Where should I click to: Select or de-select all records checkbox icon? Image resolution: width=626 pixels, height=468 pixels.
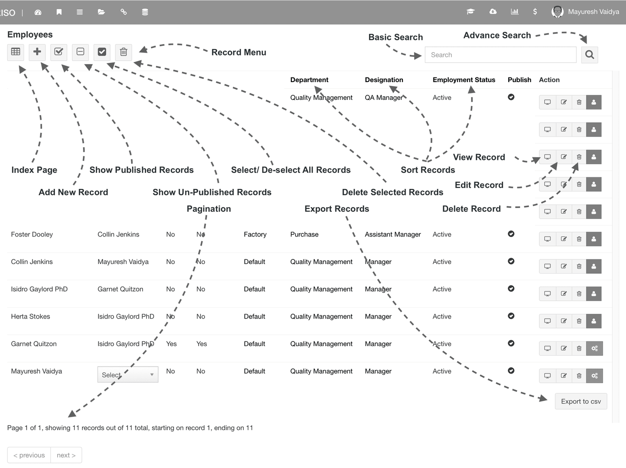coord(102,52)
